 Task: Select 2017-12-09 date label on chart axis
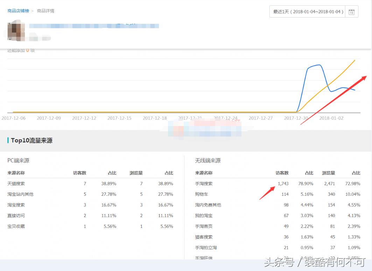49,118
